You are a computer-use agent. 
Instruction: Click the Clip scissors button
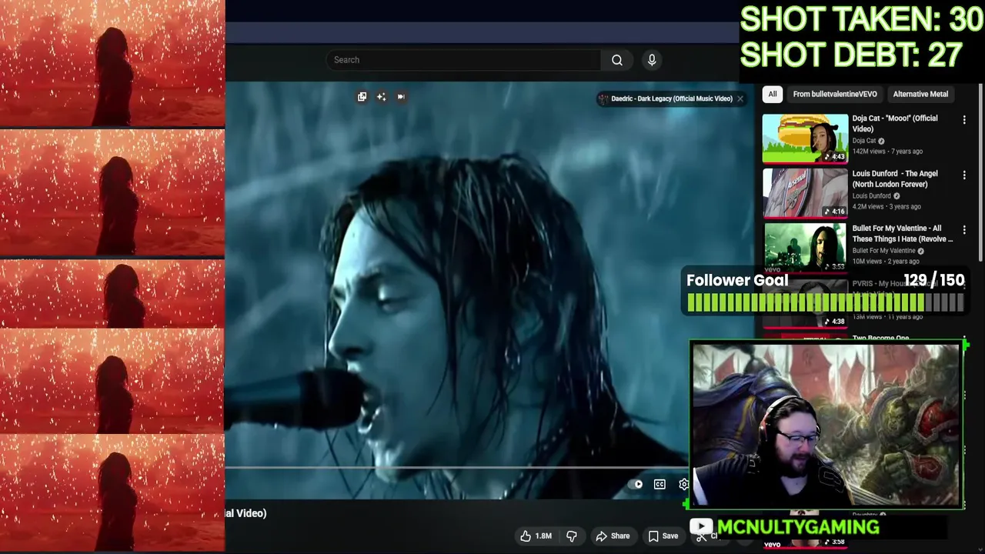(703, 538)
